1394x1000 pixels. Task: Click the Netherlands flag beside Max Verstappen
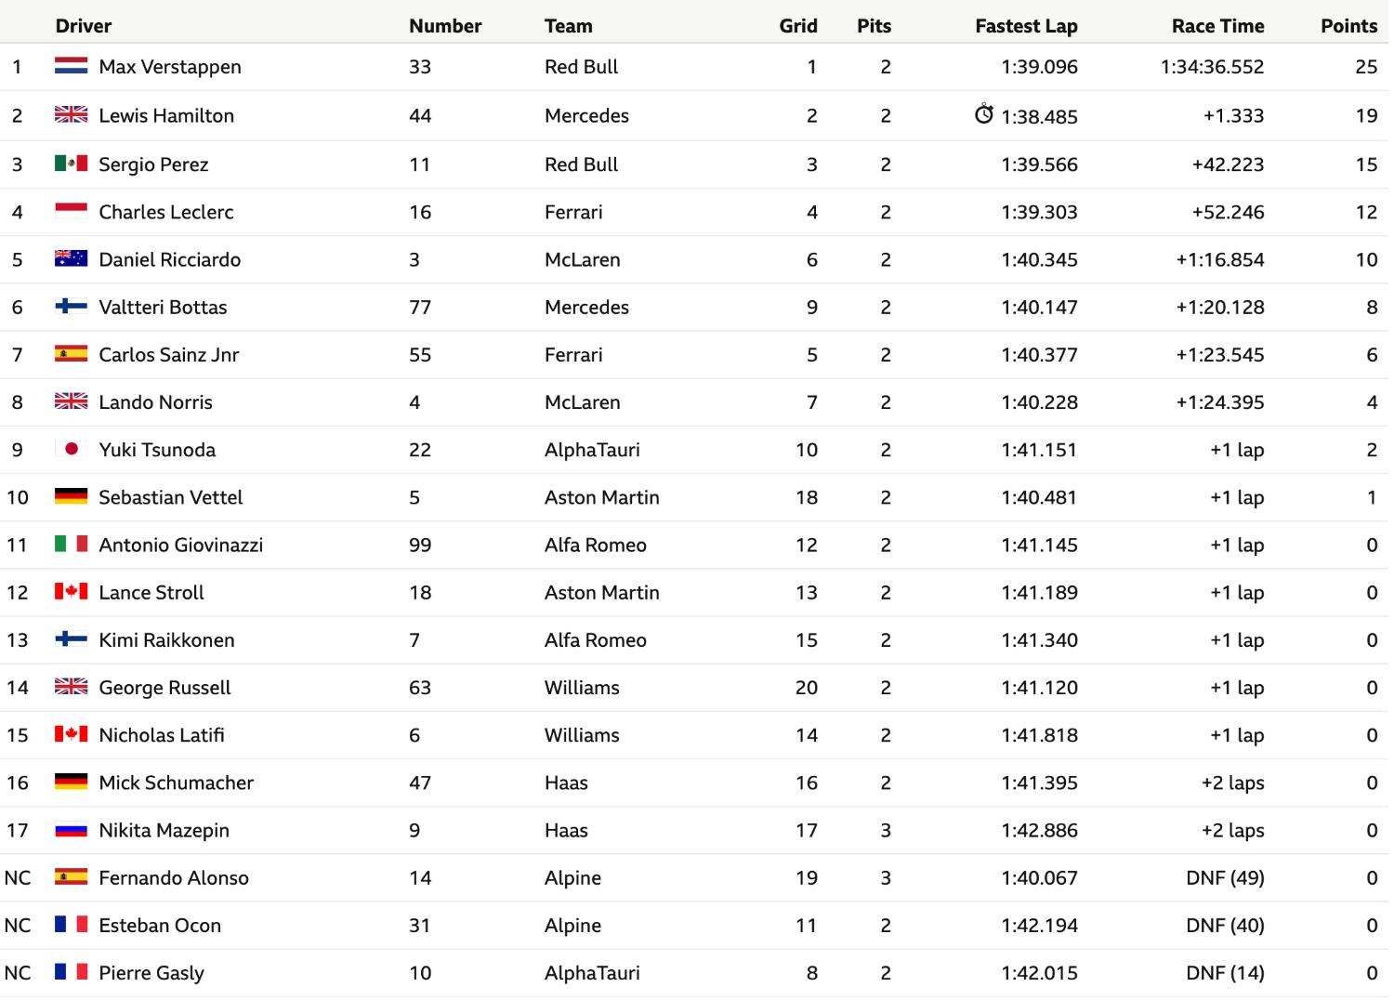72,66
